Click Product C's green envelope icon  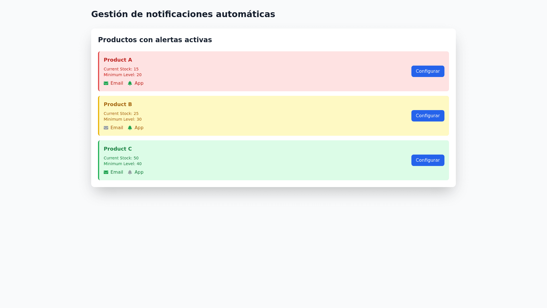[x=106, y=172]
